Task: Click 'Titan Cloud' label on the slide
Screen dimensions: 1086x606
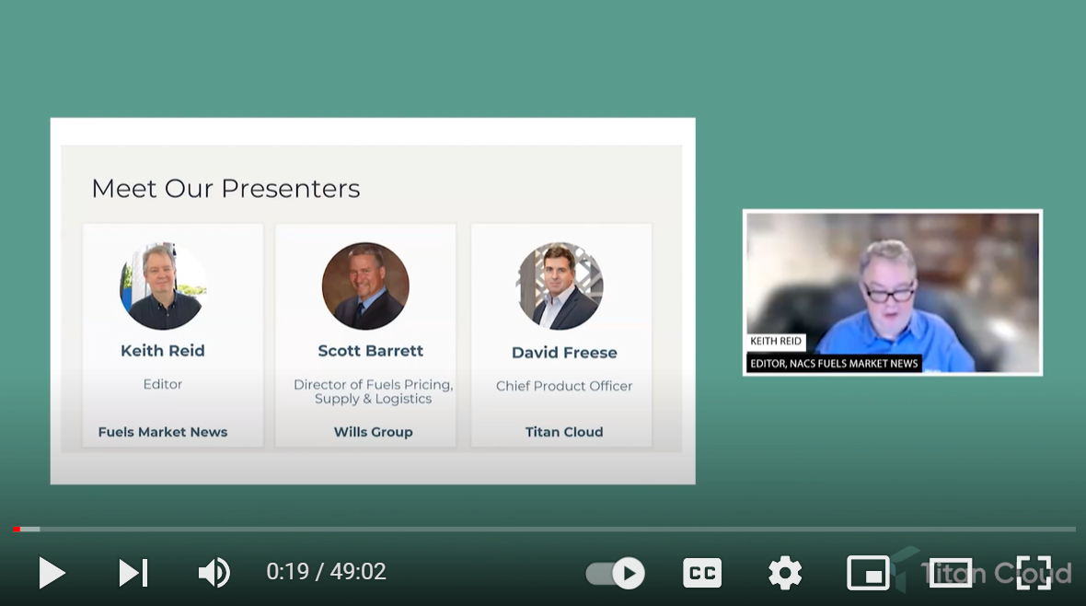Action: coord(564,432)
